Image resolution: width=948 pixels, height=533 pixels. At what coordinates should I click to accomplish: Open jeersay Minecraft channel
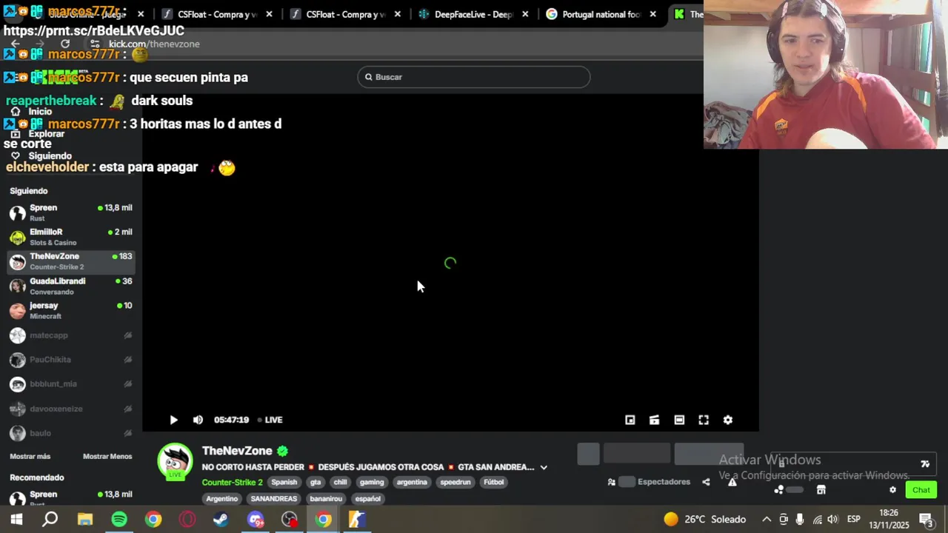coord(71,310)
